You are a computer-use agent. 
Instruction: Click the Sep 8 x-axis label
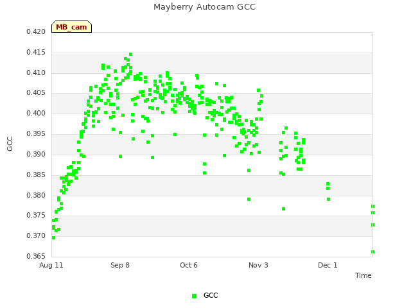pyautogui.click(x=120, y=265)
